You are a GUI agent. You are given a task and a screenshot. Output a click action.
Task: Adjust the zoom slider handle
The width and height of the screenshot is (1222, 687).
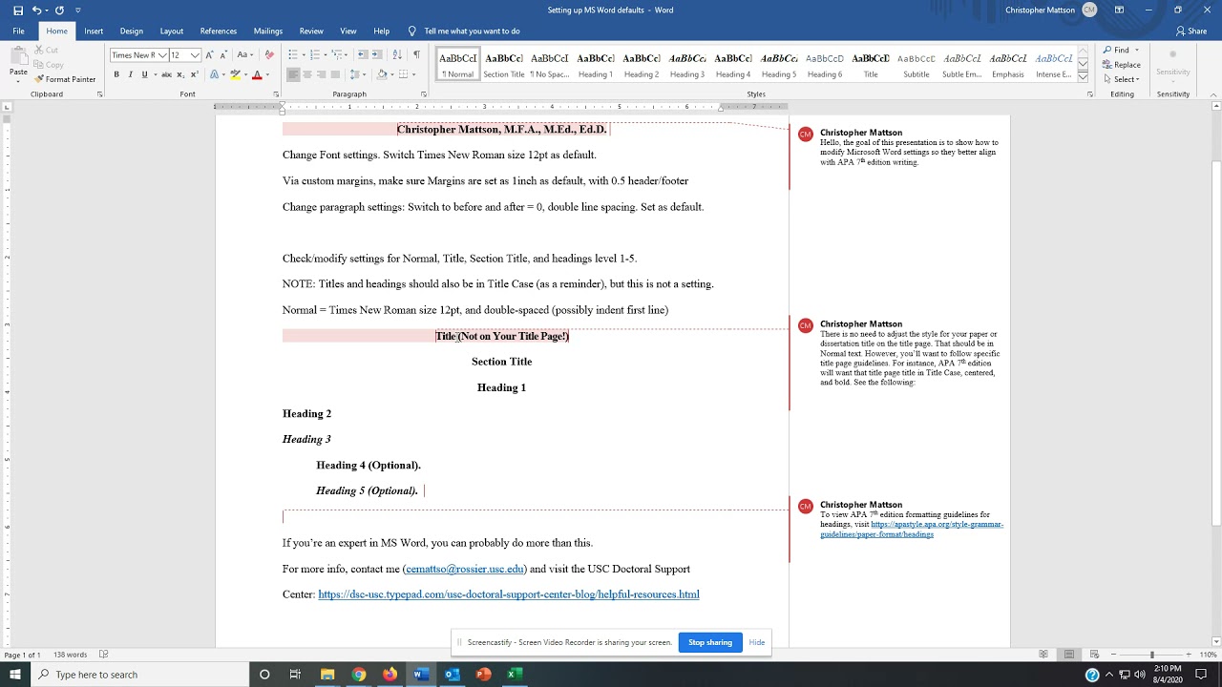pos(1151,655)
